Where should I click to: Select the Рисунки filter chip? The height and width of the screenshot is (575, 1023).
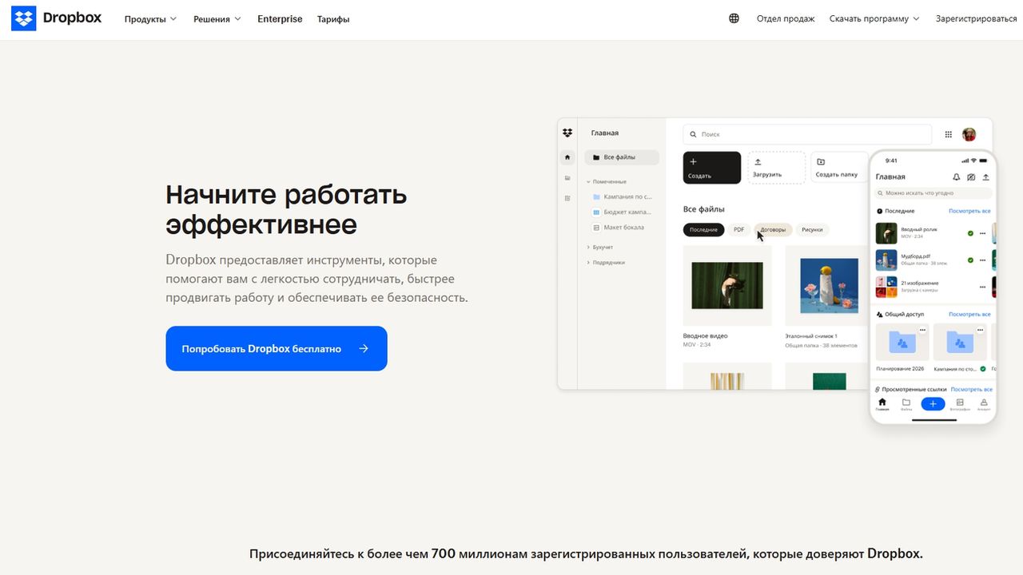pyautogui.click(x=812, y=230)
